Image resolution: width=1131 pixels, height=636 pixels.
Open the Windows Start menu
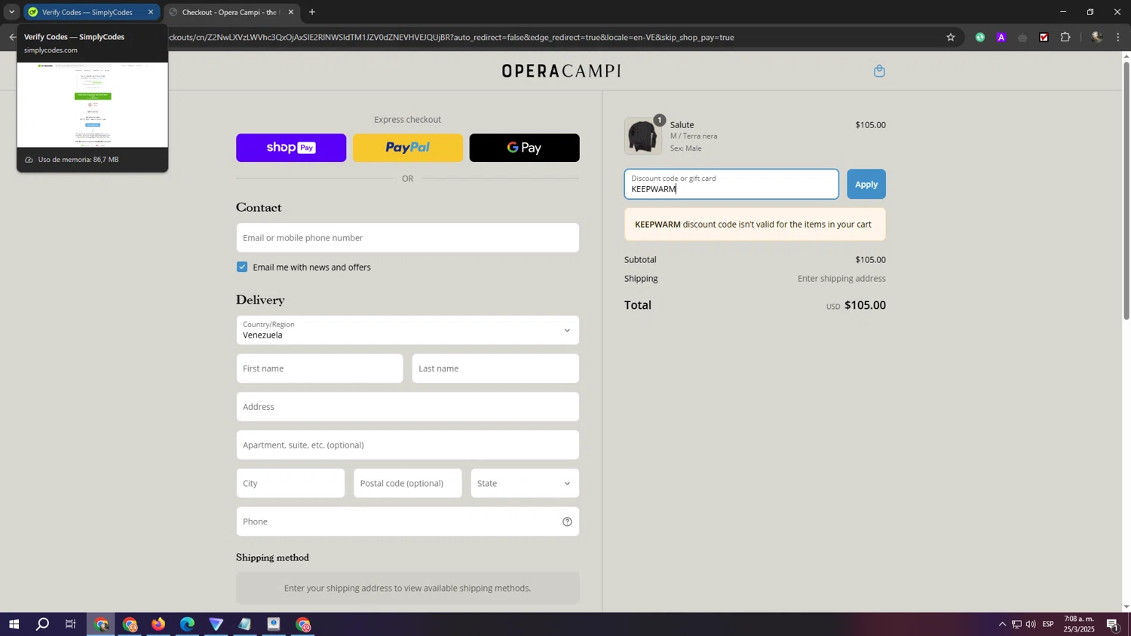coord(14,625)
